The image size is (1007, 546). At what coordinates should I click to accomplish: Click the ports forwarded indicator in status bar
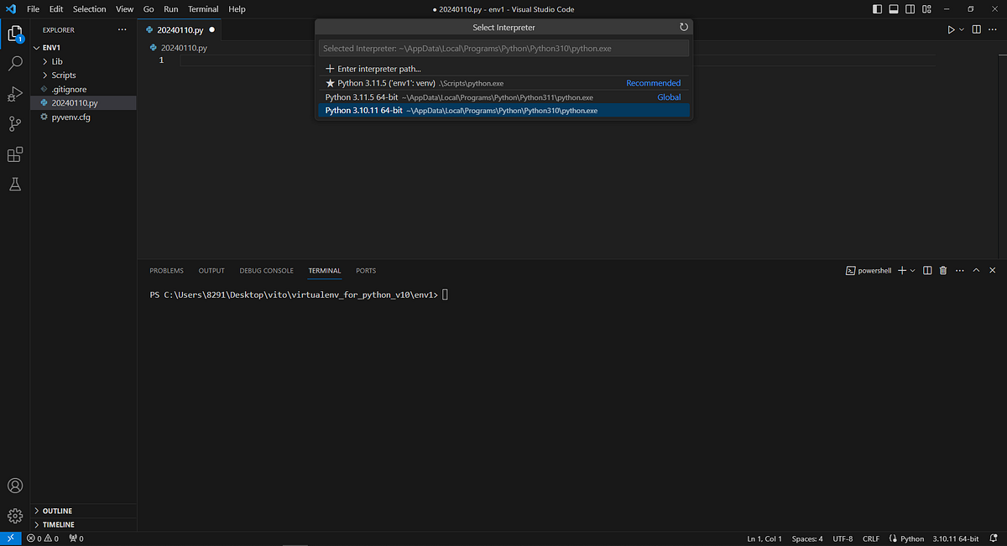[76, 538]
